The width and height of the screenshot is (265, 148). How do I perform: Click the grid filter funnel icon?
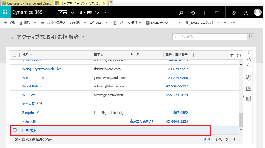(x=232, y=55)
